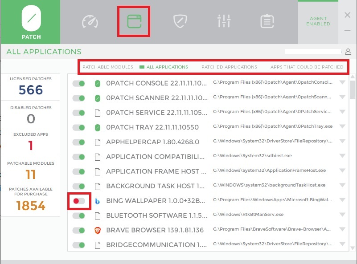Open the Log clipboard icon
The image size is (357, 264).
(x=267, y=21)
